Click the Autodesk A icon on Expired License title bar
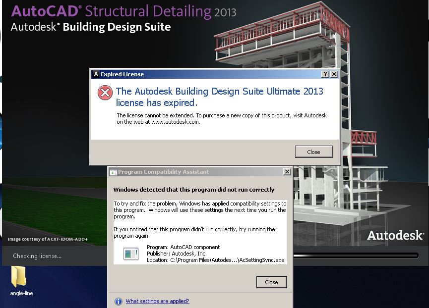The width and height of the screenshot is (429, 308). [x=96, y=74]
